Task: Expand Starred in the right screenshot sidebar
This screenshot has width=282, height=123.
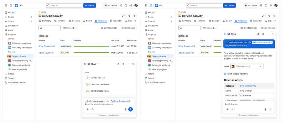Action: pos(171,21)
